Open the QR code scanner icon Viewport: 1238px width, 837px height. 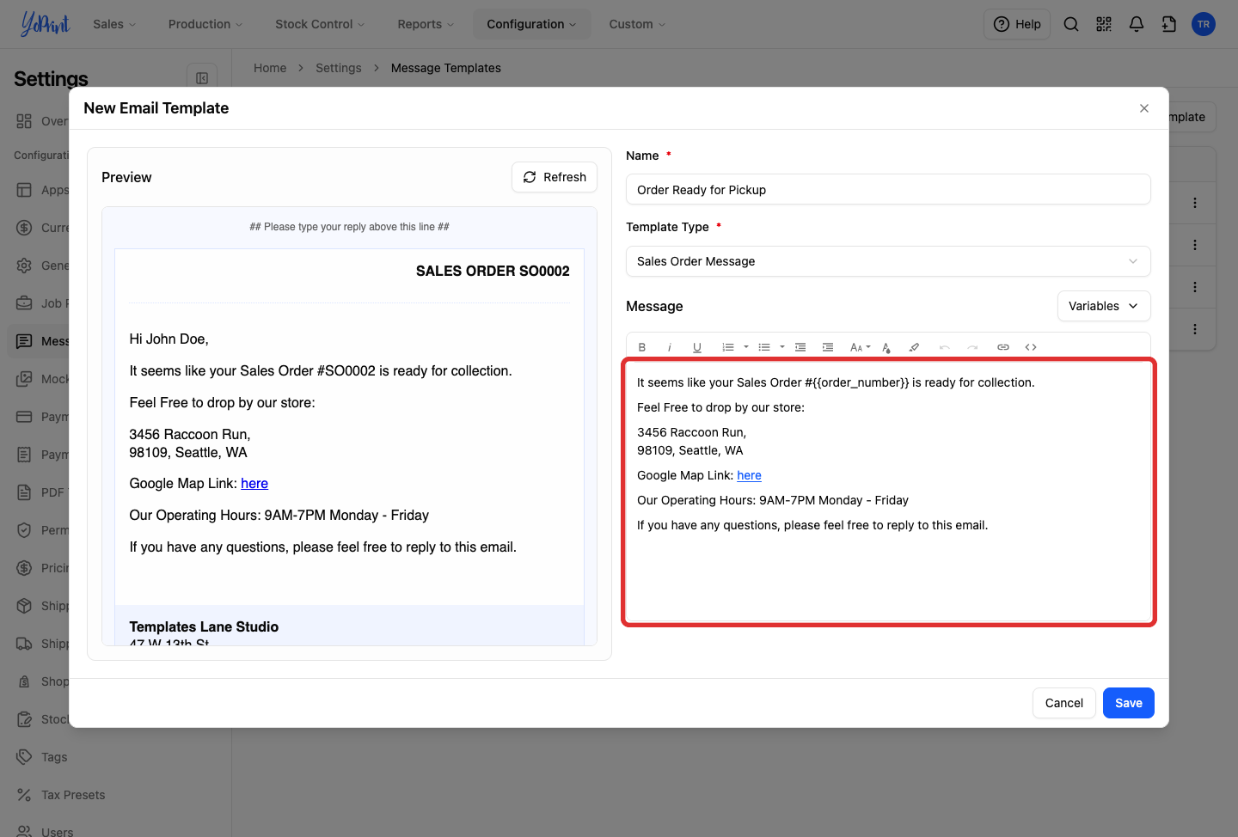point(1104,24)
